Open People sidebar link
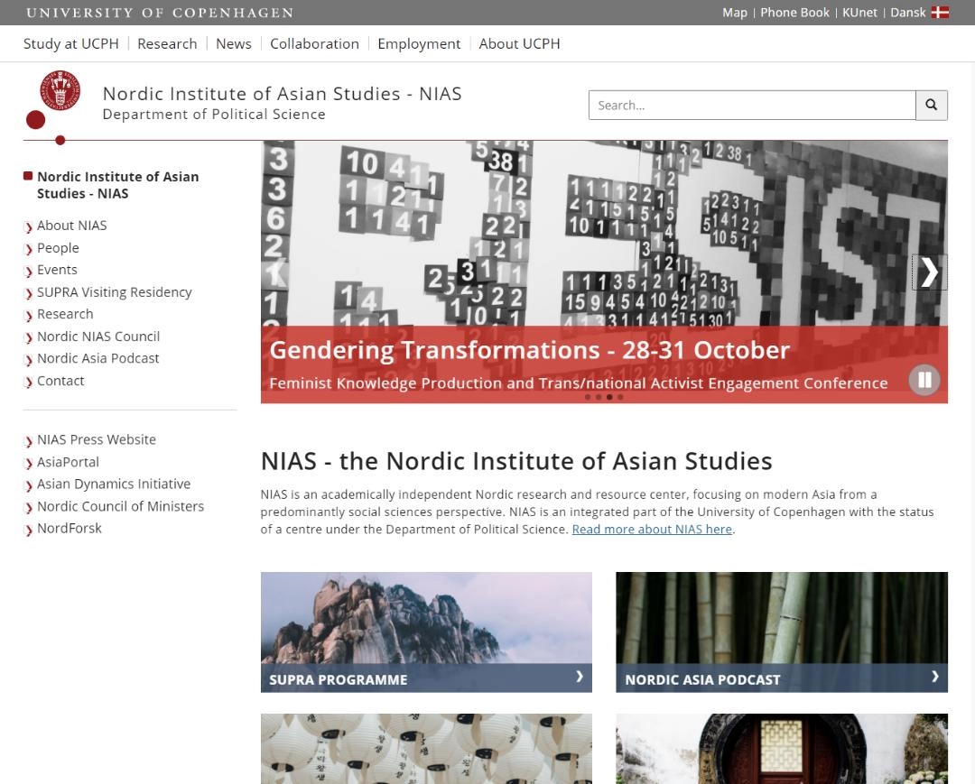The image size is (975, 784). click(58, 248)
